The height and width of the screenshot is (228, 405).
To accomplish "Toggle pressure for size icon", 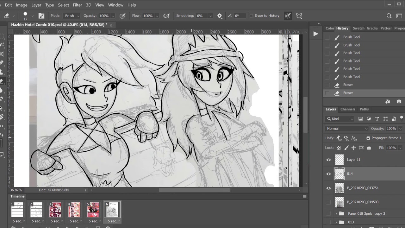I will (x=288, y=16).
